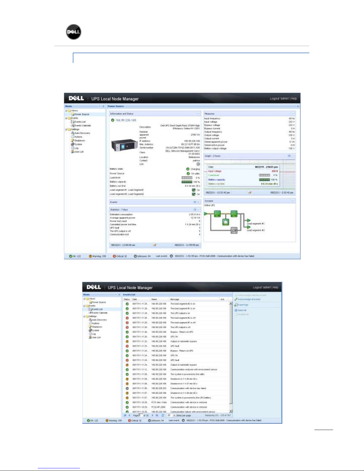Click the battery icon in Synoptic diagram
This screenshot has height=471, width=364.
click(226, 222)
